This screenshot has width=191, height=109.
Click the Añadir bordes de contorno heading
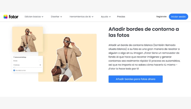[x=144, y=32]
